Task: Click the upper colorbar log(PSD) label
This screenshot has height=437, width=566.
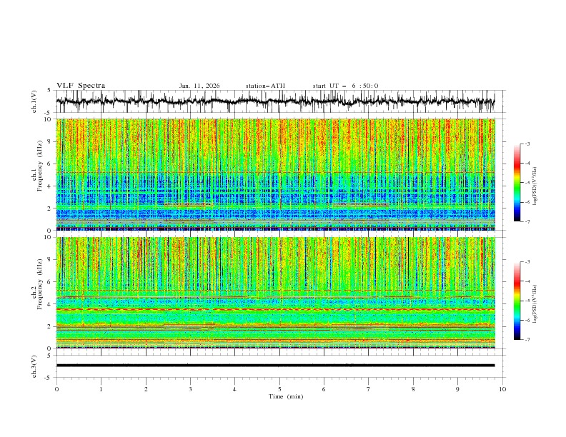Action: (x=535, y=186)
